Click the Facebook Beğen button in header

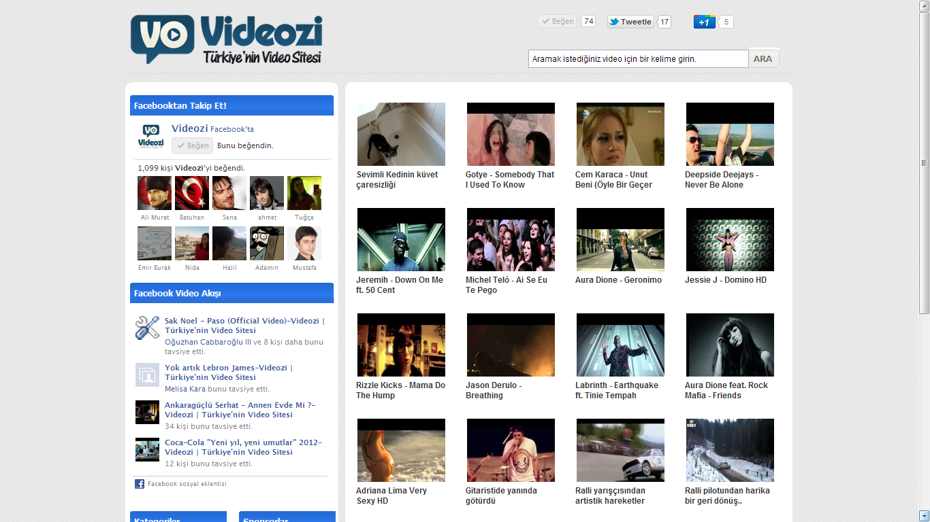pyautogui.click(x=557, y=22)
